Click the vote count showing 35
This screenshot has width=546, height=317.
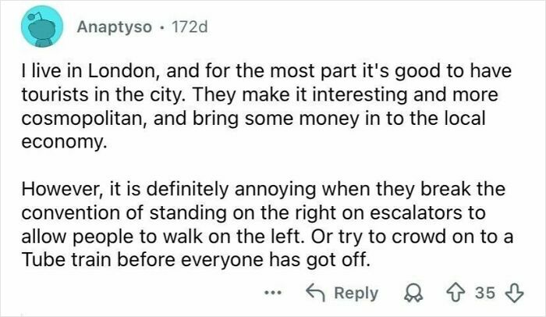(x=485, y=293)
